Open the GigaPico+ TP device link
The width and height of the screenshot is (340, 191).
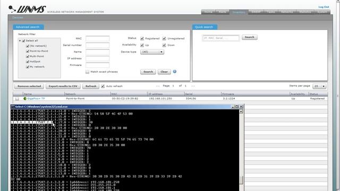36,99
